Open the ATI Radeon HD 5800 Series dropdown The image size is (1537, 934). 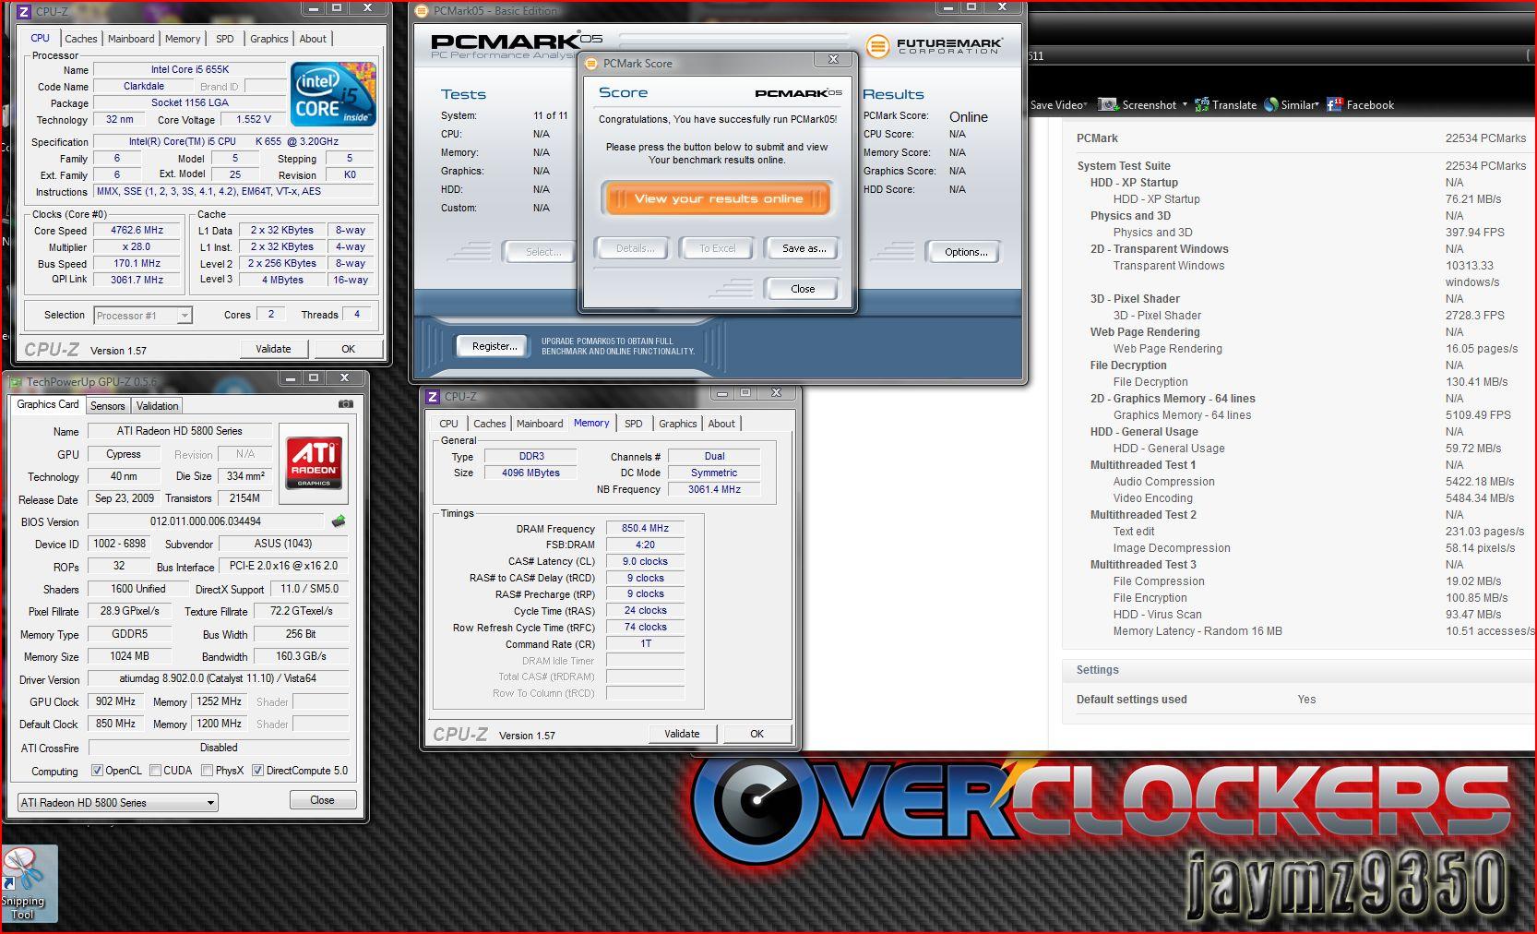pos(118,803)
